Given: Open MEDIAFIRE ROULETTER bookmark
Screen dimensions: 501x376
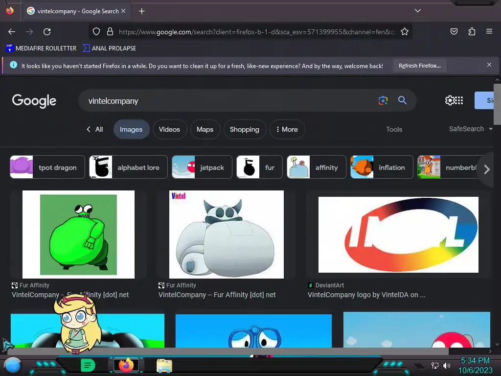Looking at the screenshot, I should point(41,48).
